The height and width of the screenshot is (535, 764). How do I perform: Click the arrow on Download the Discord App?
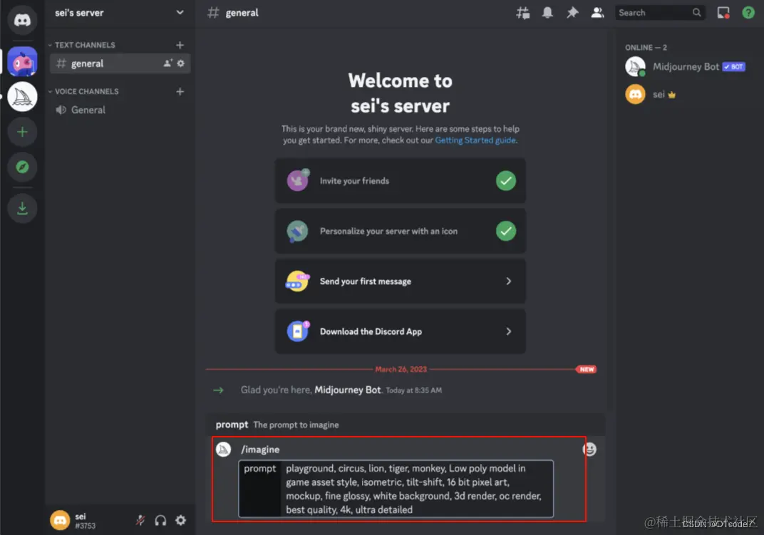pos(508,331)
